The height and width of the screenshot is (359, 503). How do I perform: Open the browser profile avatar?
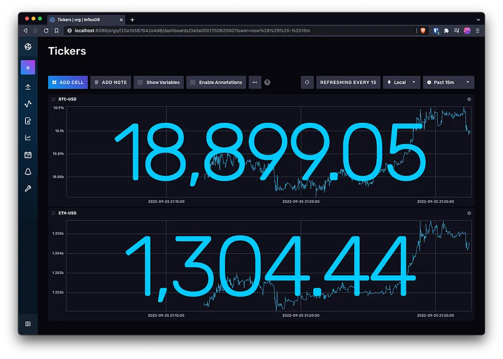(x=467, y=30)
